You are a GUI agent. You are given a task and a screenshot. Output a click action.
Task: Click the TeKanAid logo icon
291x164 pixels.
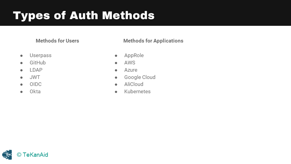click(x=7, y=155)
